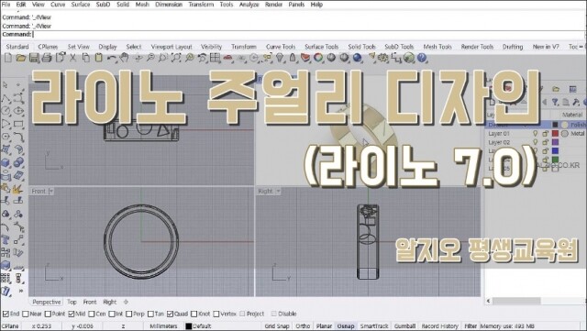Click the Options gear icon in toolbar

pos(383,58)
